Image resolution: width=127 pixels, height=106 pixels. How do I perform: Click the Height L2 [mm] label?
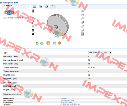[10, 86]
